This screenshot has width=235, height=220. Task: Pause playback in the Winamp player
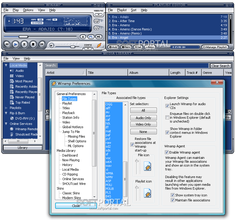coord(24,44)
